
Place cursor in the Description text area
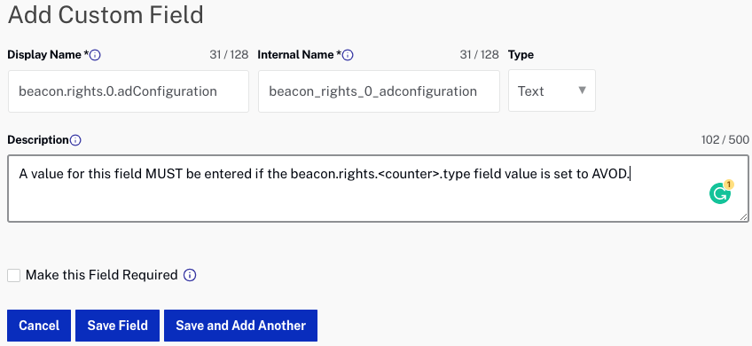(x=378, y=188)
